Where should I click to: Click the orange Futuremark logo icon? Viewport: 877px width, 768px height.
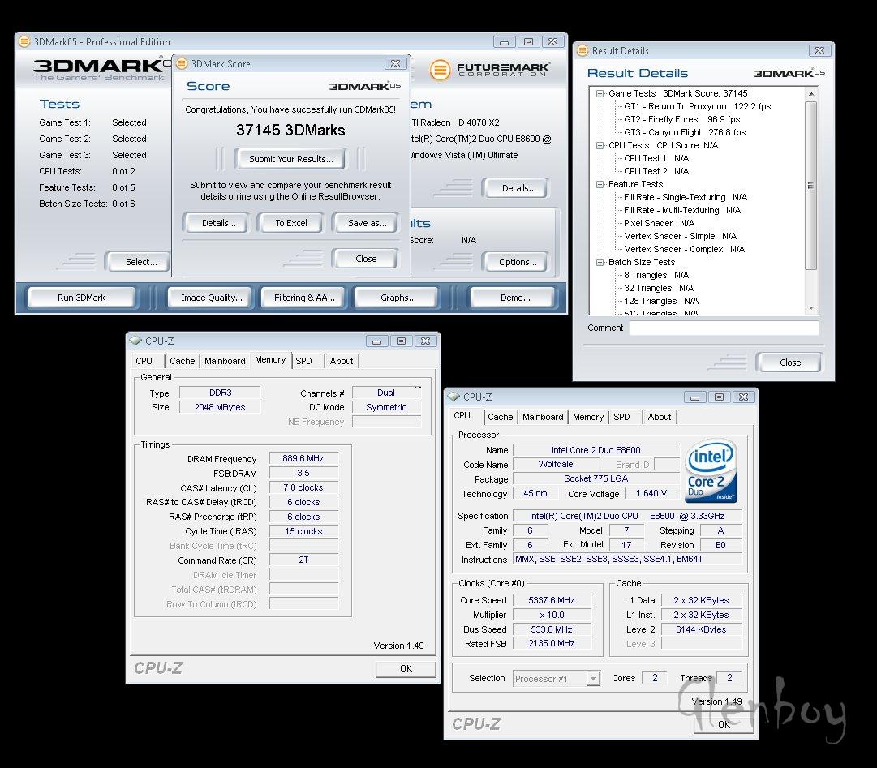(439, 70)
